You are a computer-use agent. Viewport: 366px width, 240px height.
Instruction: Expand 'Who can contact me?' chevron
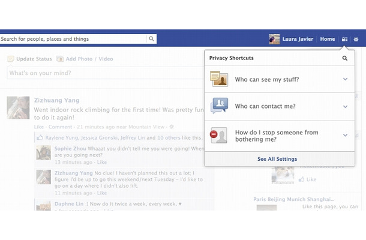pyautogui.click(x=345, y=106)
